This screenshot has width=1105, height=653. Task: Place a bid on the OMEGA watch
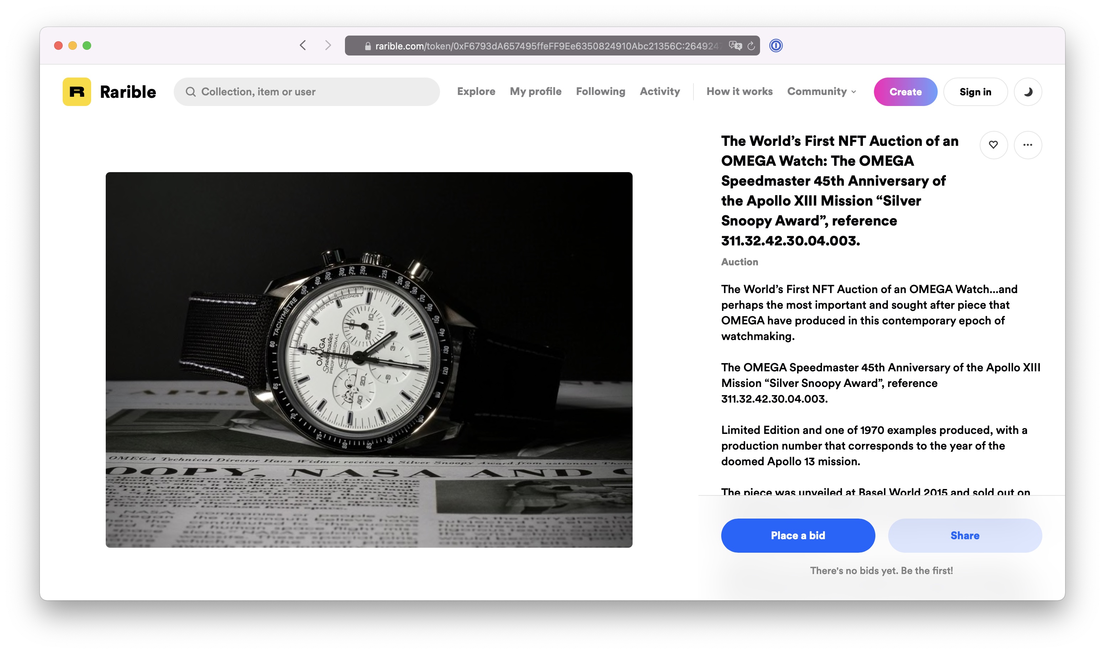(x=798, y=535)
